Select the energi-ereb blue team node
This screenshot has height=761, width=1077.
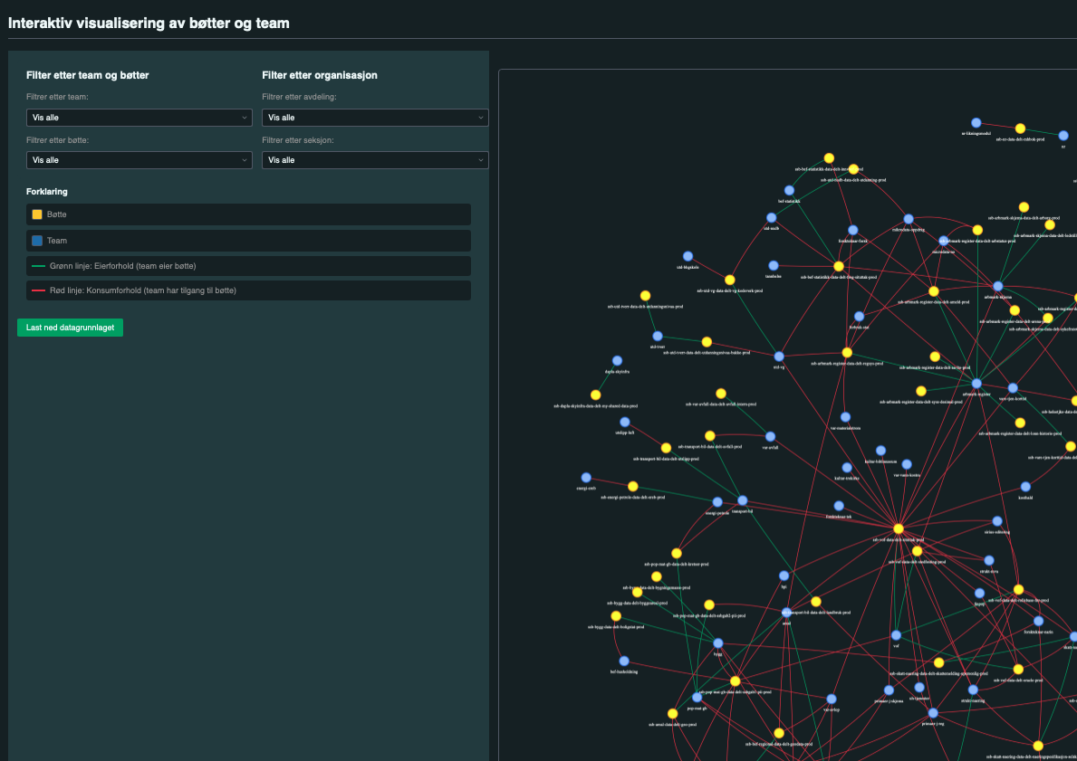click(x=586, y=478)
